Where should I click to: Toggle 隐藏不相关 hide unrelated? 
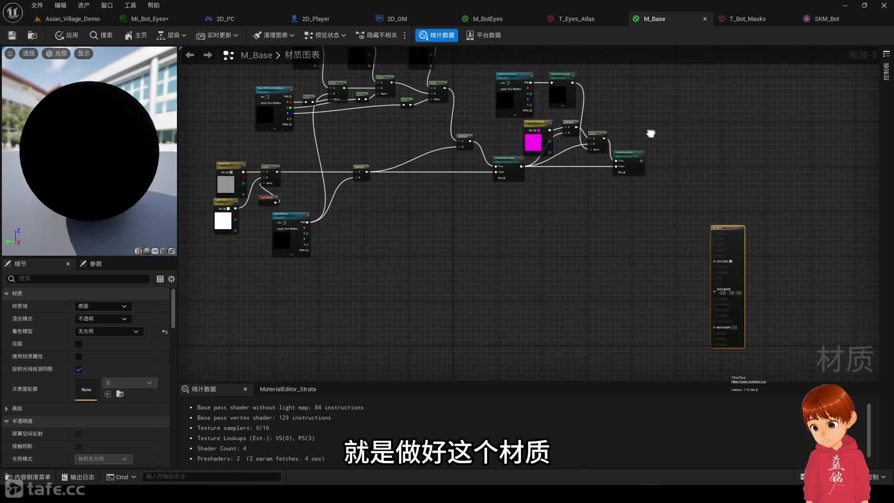pyautogui.click(x=376, y=35)
